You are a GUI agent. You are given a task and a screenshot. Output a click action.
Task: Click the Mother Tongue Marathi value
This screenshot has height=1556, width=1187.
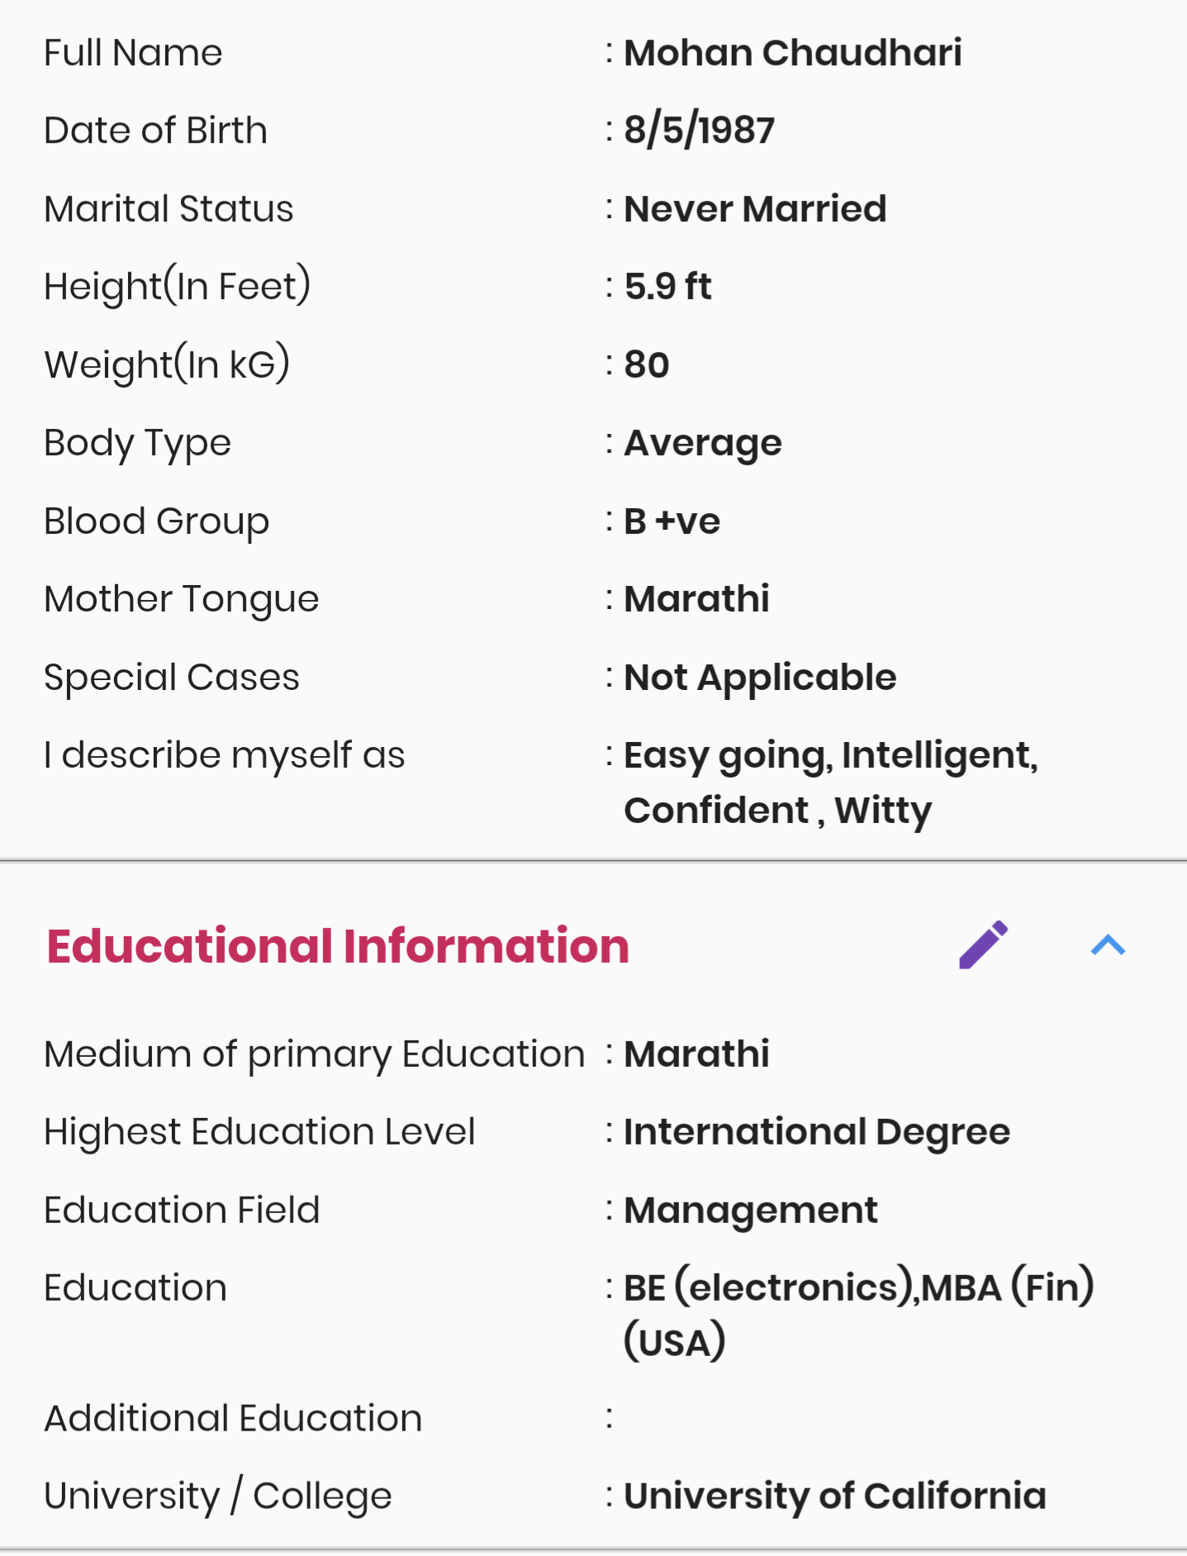pos(696,598)
